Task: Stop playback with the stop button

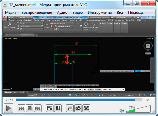Action: 30,108
